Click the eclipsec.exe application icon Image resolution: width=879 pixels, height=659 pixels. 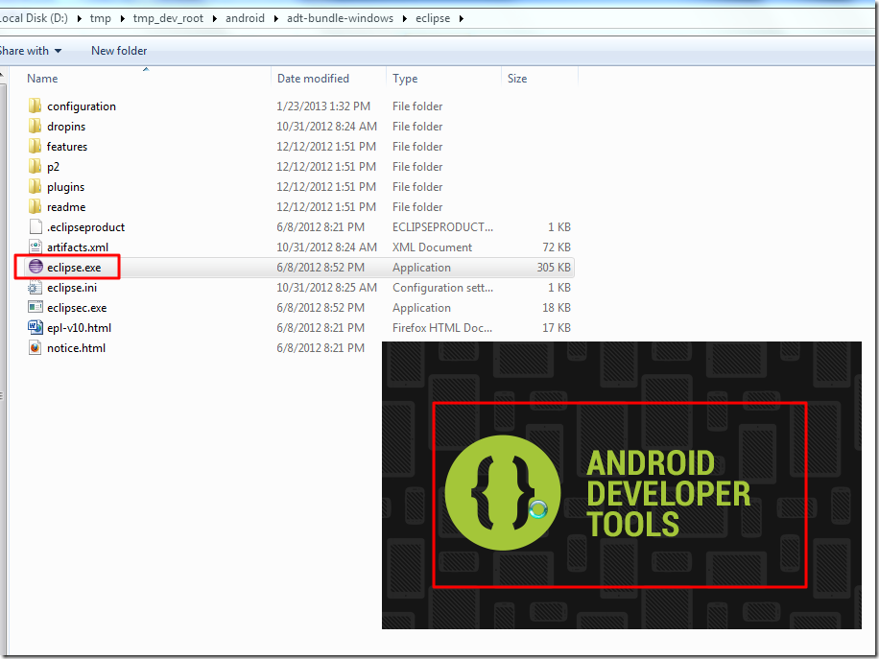click(x=36, y=307)
